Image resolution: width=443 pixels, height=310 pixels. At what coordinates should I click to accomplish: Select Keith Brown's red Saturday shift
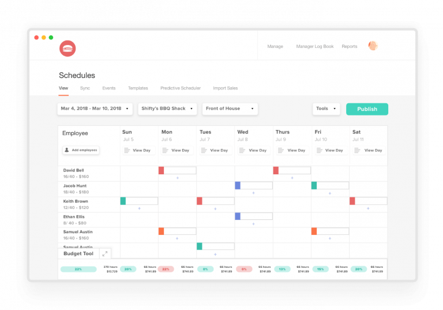click(x=368, y=201)
